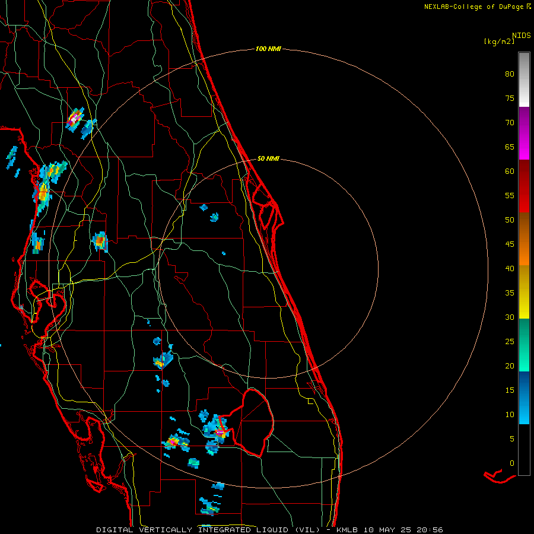
Task: Click the 50 value on the VIL scale
Action: coord(510,220)
